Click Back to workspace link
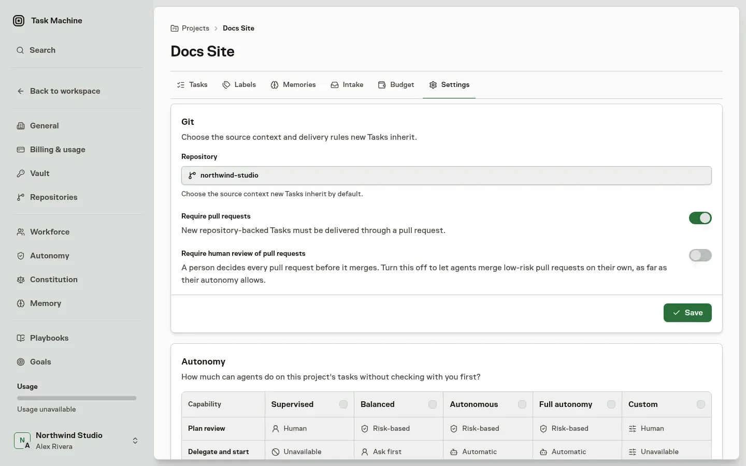 point(65,91)
